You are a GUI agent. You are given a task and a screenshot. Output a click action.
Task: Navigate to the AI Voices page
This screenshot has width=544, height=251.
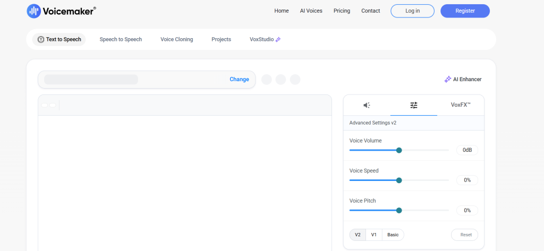[x=311, y=11]
